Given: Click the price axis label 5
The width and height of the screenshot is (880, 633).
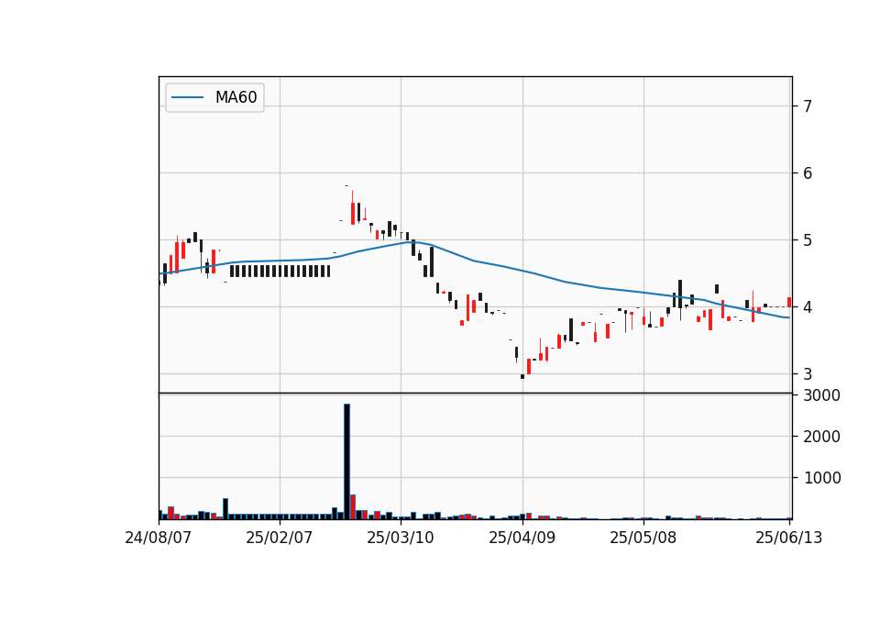Looking at the screenshot, I should (x=808, y=239).
